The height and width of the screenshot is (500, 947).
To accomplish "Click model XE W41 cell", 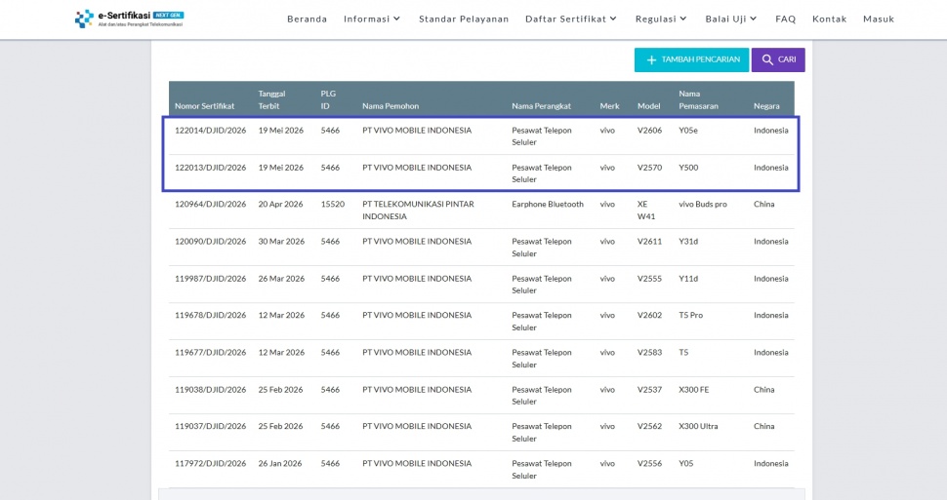I will tap(645, 211).
